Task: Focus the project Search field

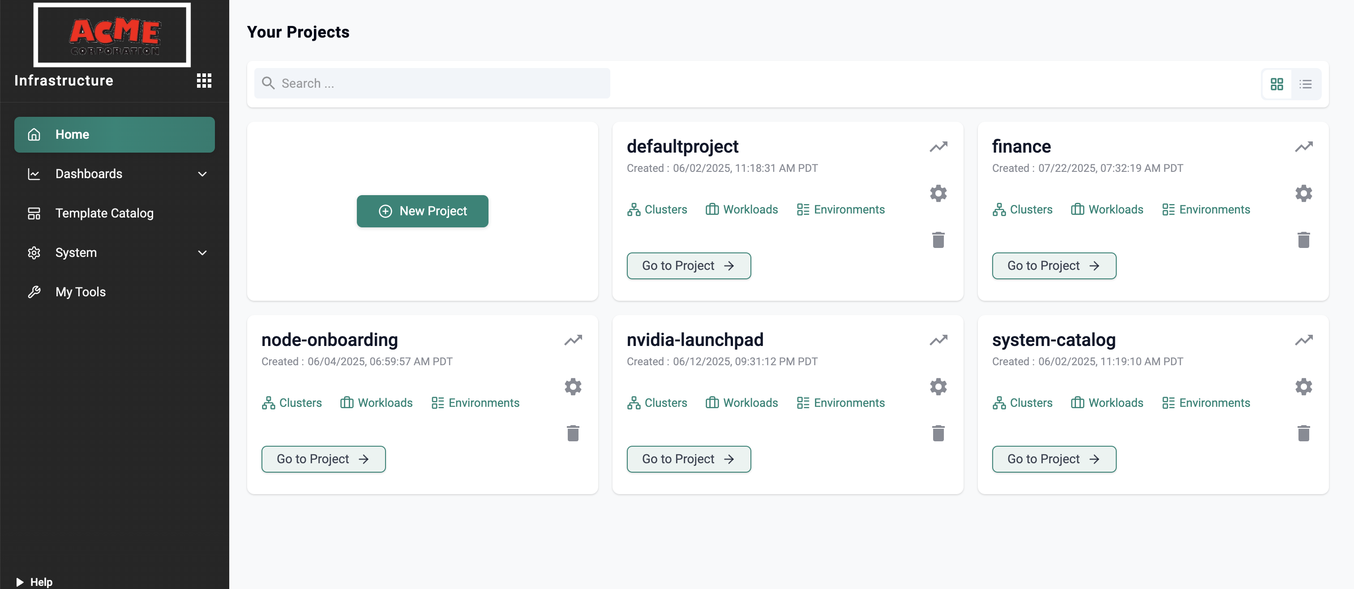Action: (432, 83)
